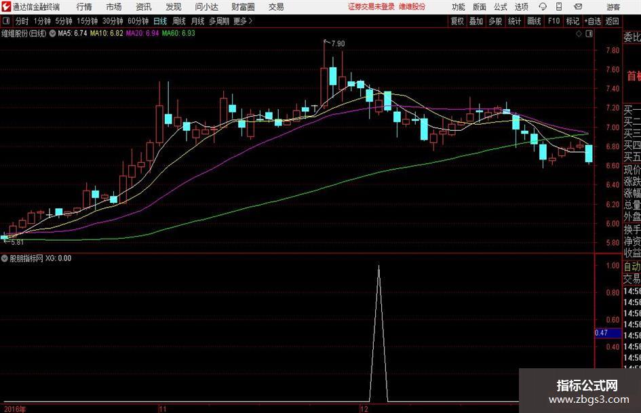641x413 pixels.
Task: Switch to 分时 chart view
Action: (22, 21)
